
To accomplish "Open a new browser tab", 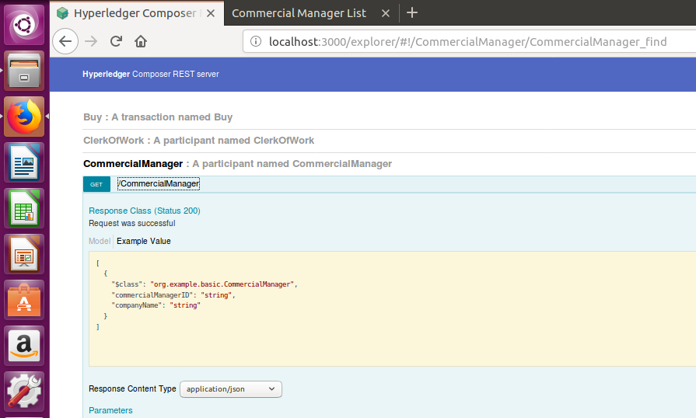I will 412,12.
